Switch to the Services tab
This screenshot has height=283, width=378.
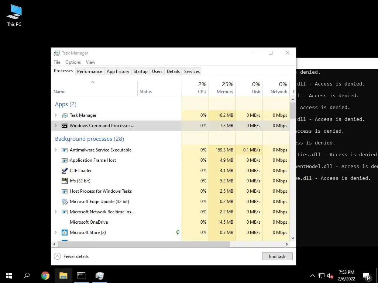[192, 71]
